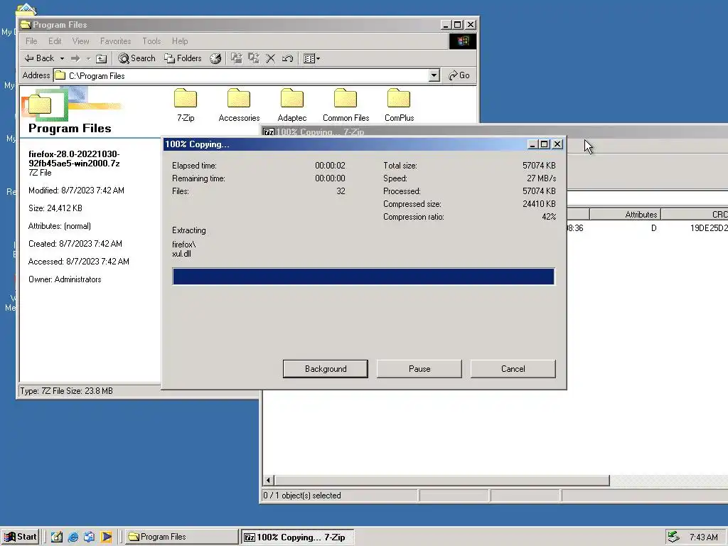Click the Windows logo throbber in Explorer

[x=462, y=41]
